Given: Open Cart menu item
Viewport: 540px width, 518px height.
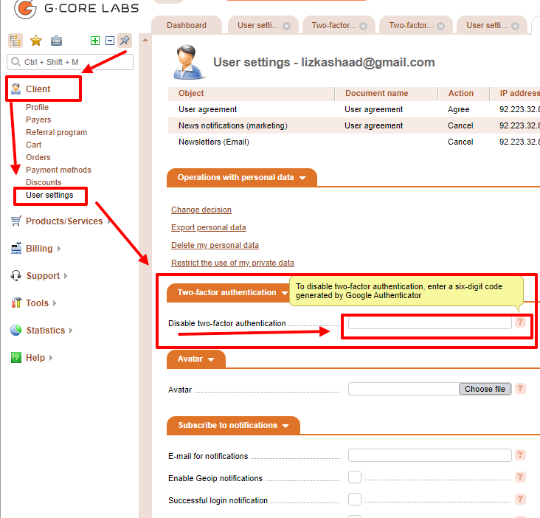Looking at the screenshot, I should (33, 145).
